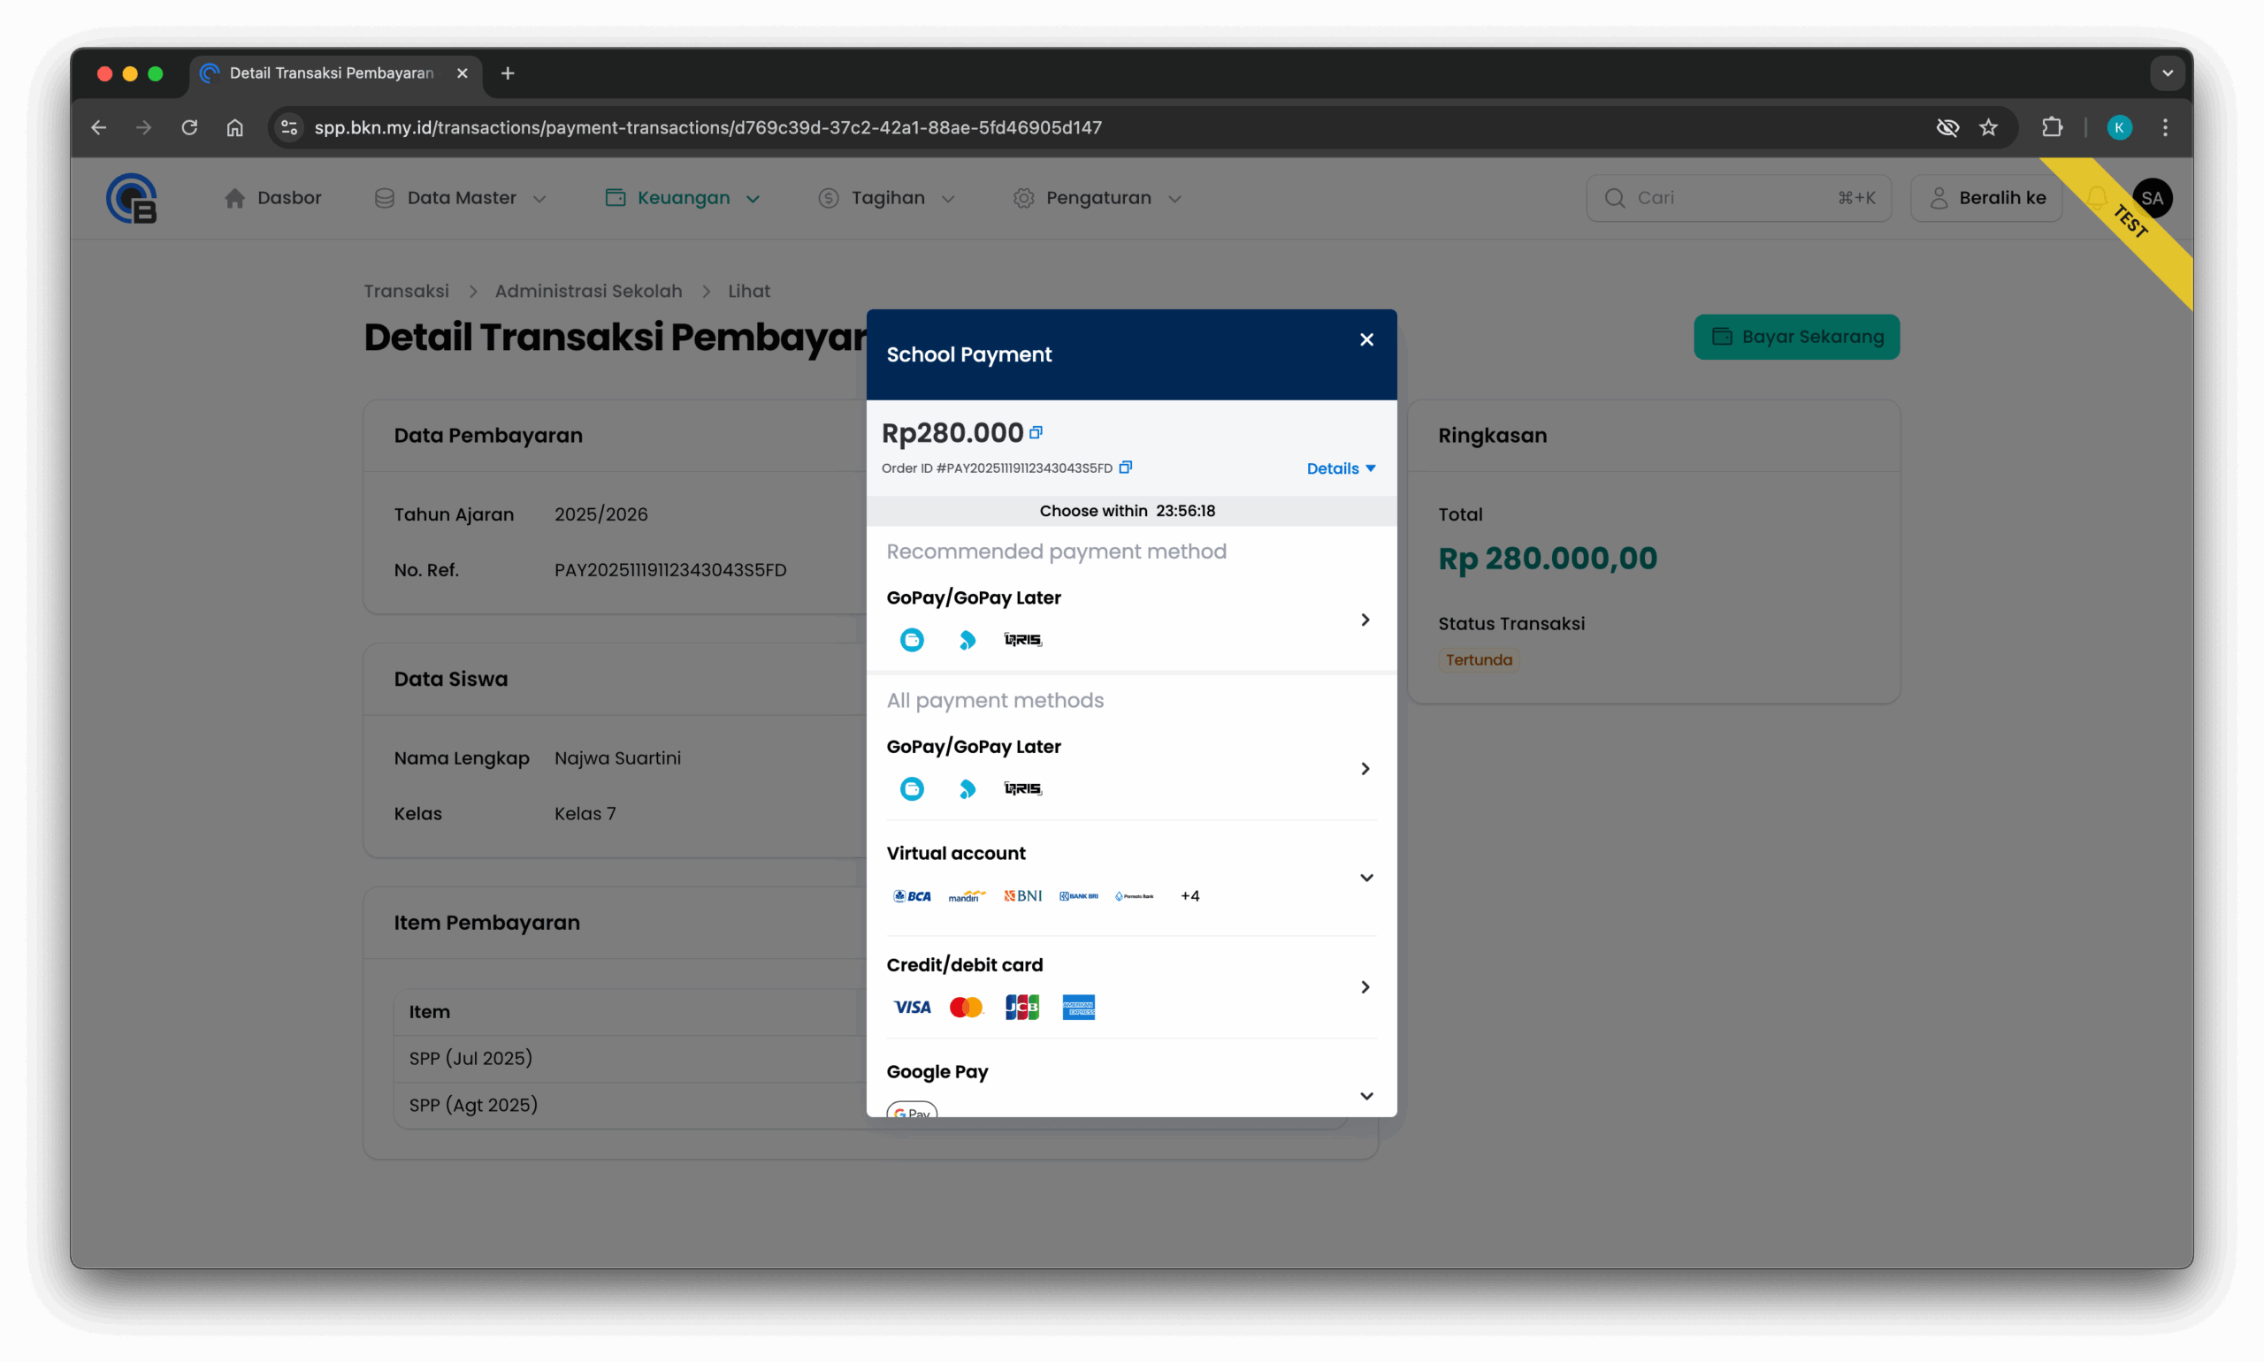Copy the Order ID using copy icon
The width and height of the screenshot is (2264, 1362).
pos(1126,468)
